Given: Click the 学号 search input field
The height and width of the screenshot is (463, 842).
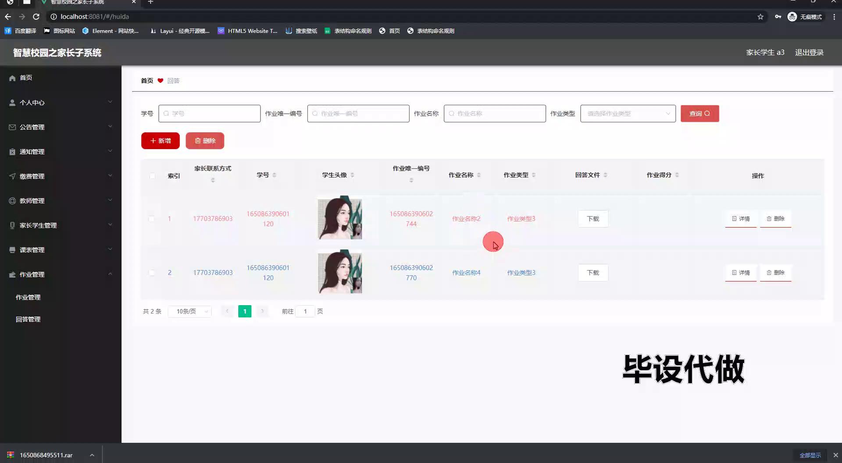Looking at the screenshot, I should click(210, 114).
